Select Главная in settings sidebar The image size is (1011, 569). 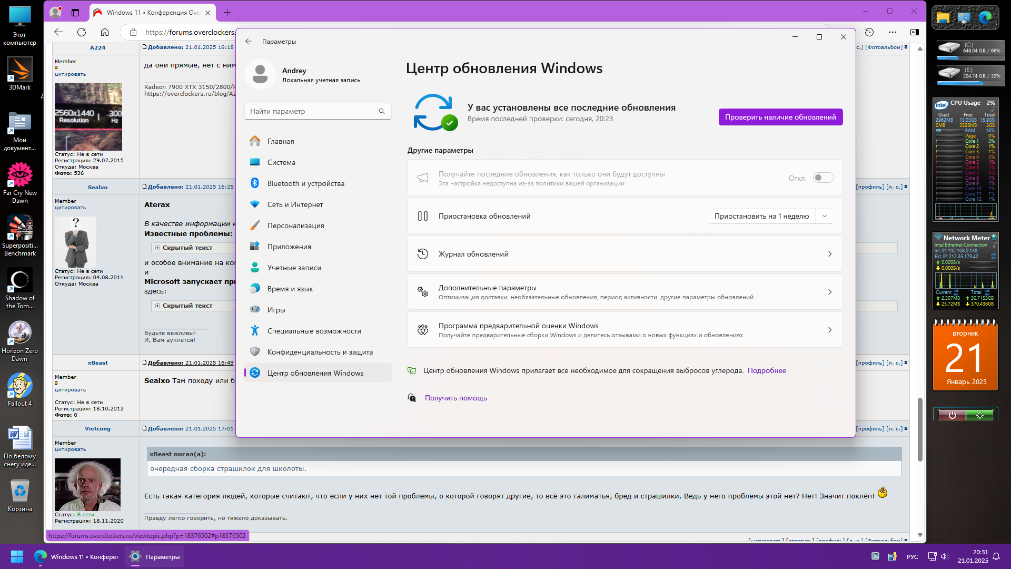click(x=281, y=141)
